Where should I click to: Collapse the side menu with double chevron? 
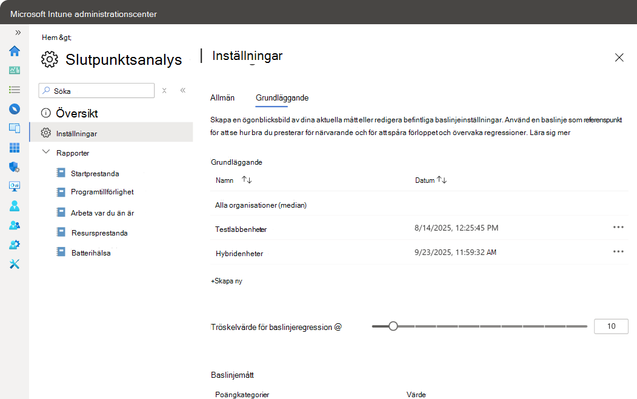click(x=183, y=90)
